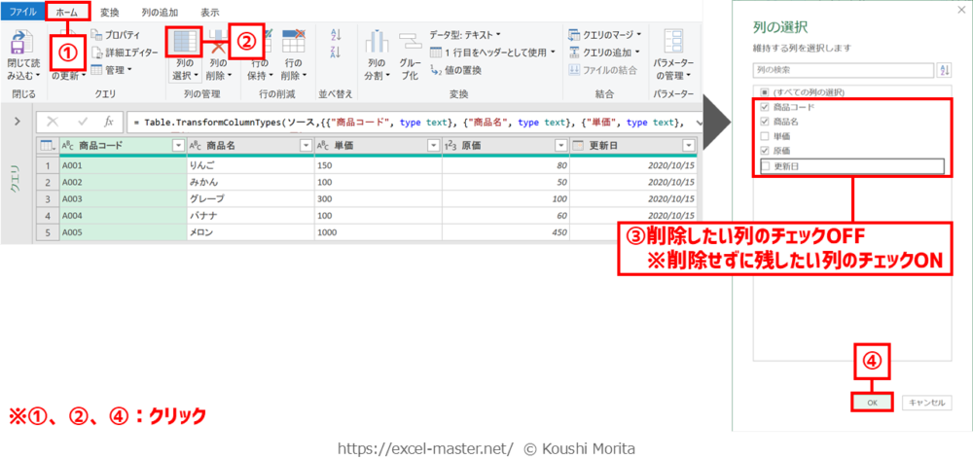973x460 pixels.
Task: Click the グループ化 (Group By) icon
Action: (x=409, y=45)
